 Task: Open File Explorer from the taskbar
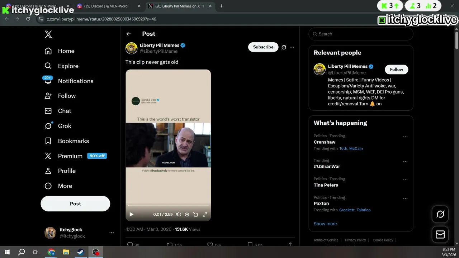pyautogui.click(x=66, y=252)
